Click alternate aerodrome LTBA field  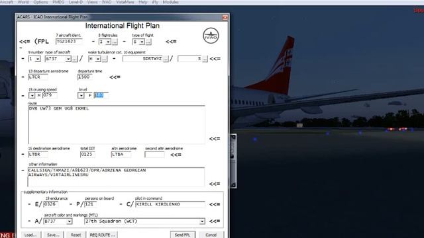point(121,155)
